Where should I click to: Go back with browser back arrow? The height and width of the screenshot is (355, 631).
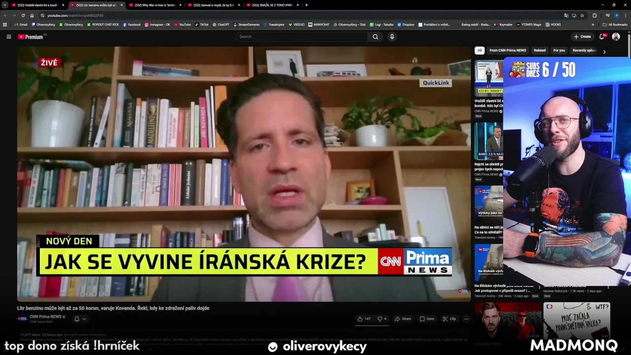click(5, 15)
